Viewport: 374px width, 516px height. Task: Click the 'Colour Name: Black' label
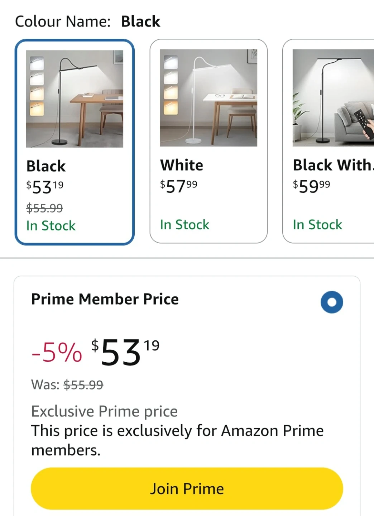tap(88, 21)
